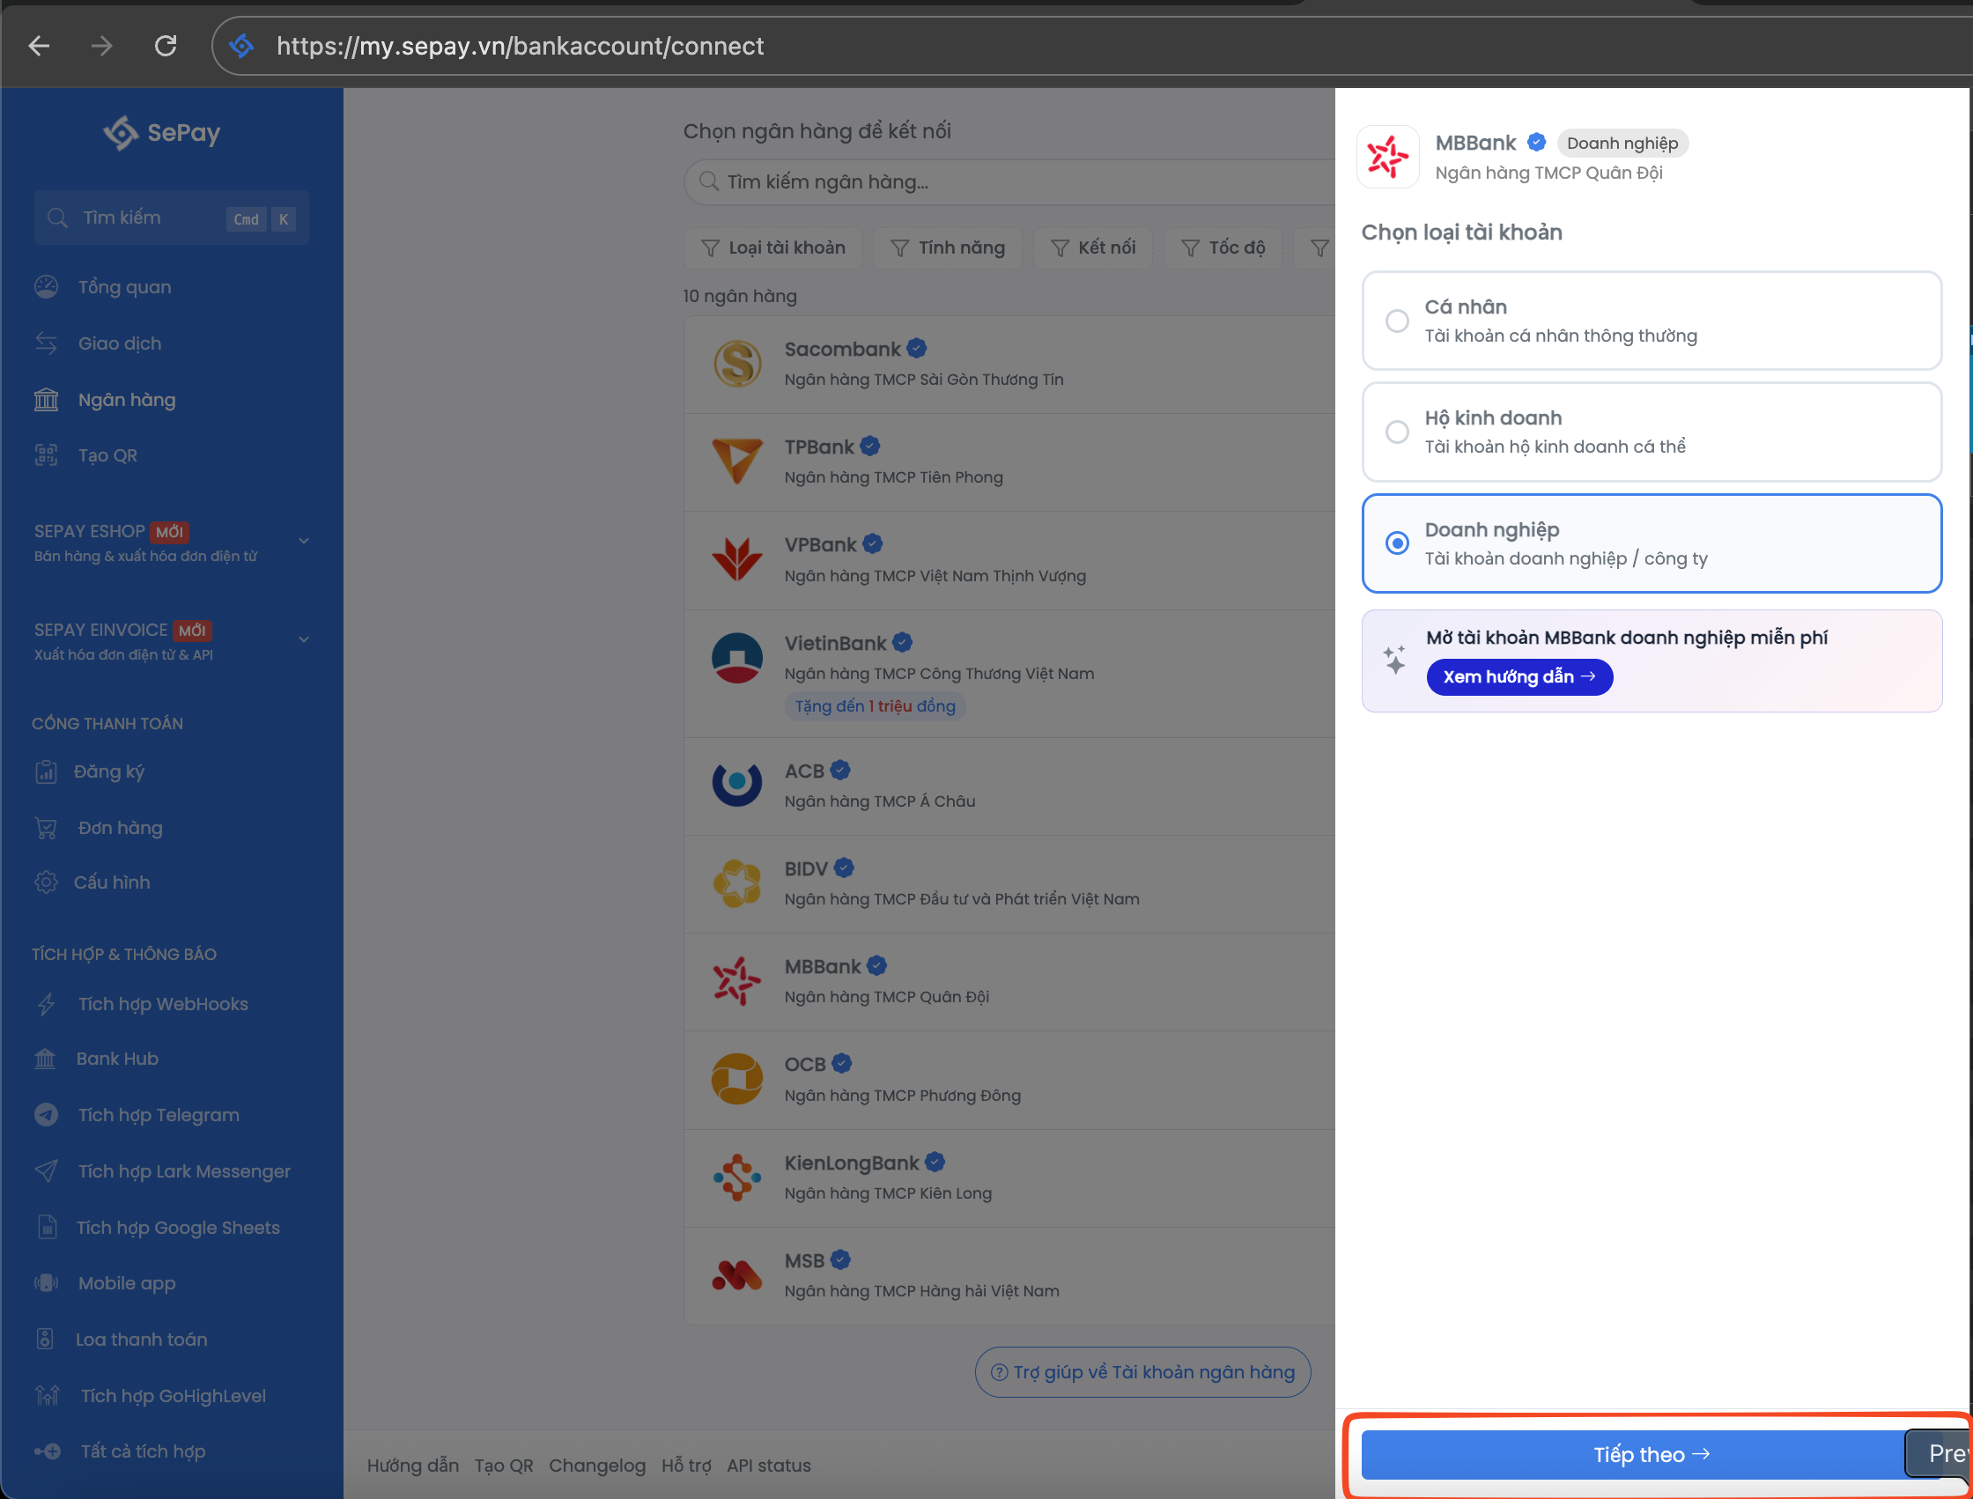Select the Doanh nghiệp radio option

pyautogui.click(x=1398, y=543)
